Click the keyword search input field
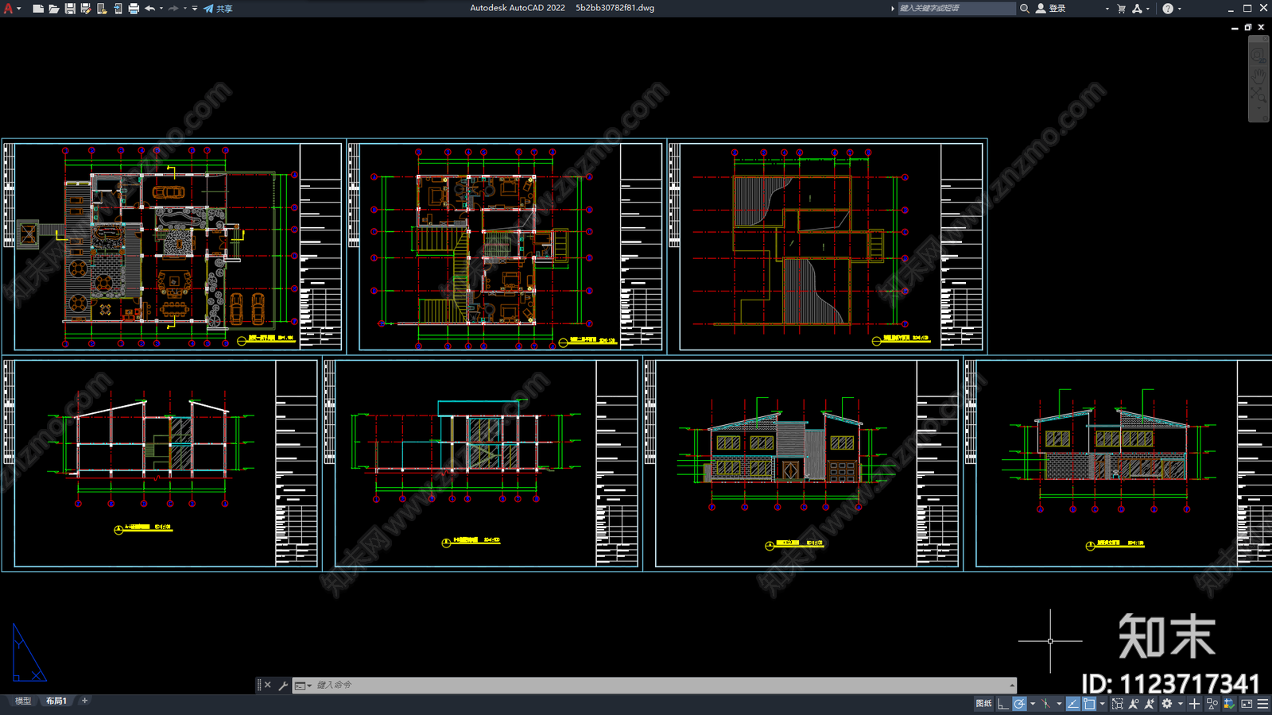1272x715 pixels. [x=956, y=8]
